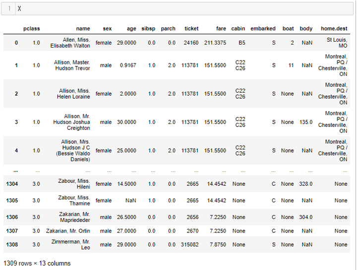The image size is (358, 270).
Task: Click the fare value 211.3375
Action: [x=214, y=43]
